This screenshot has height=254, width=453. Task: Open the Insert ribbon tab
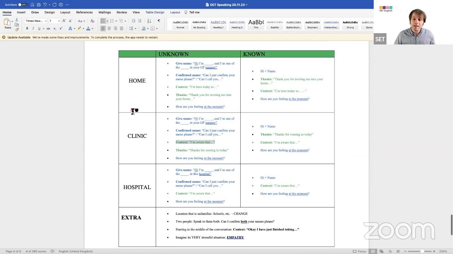[21, 12]
